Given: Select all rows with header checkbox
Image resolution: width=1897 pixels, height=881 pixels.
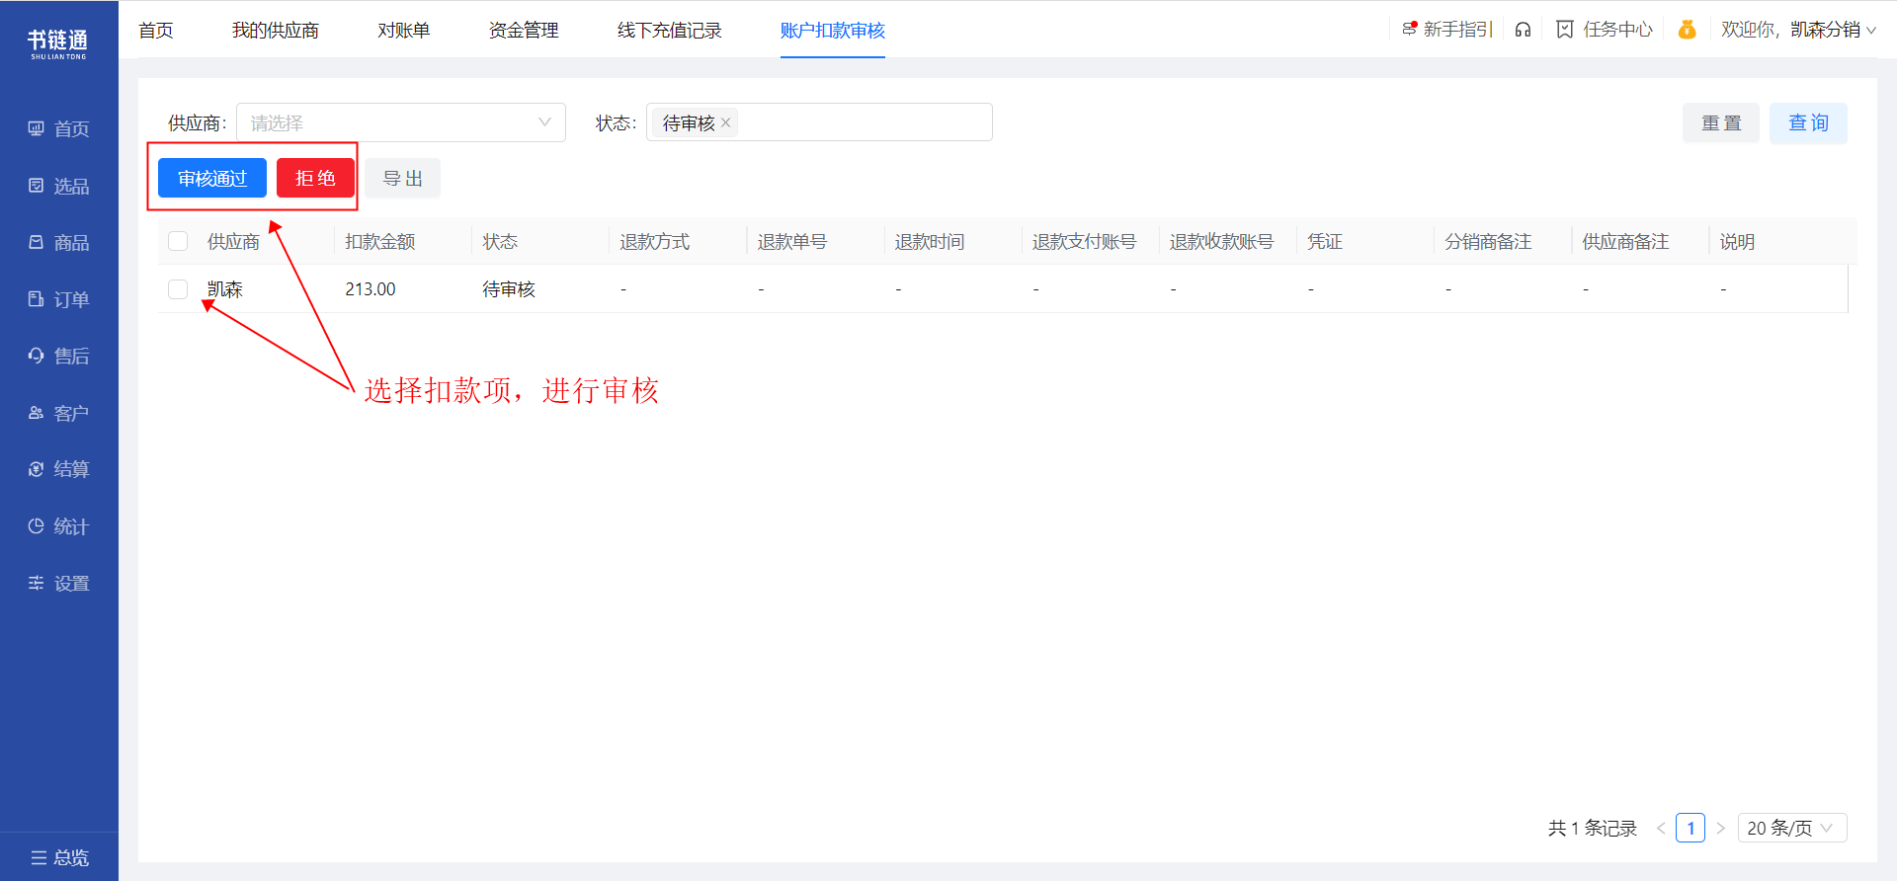Looking at the screenshot, I should click(178, 241).
